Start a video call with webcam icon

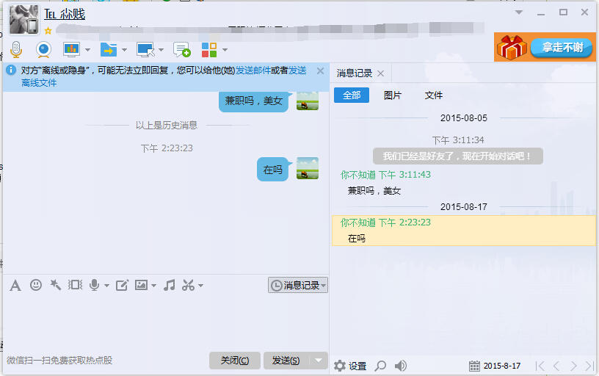pos(44,49)
